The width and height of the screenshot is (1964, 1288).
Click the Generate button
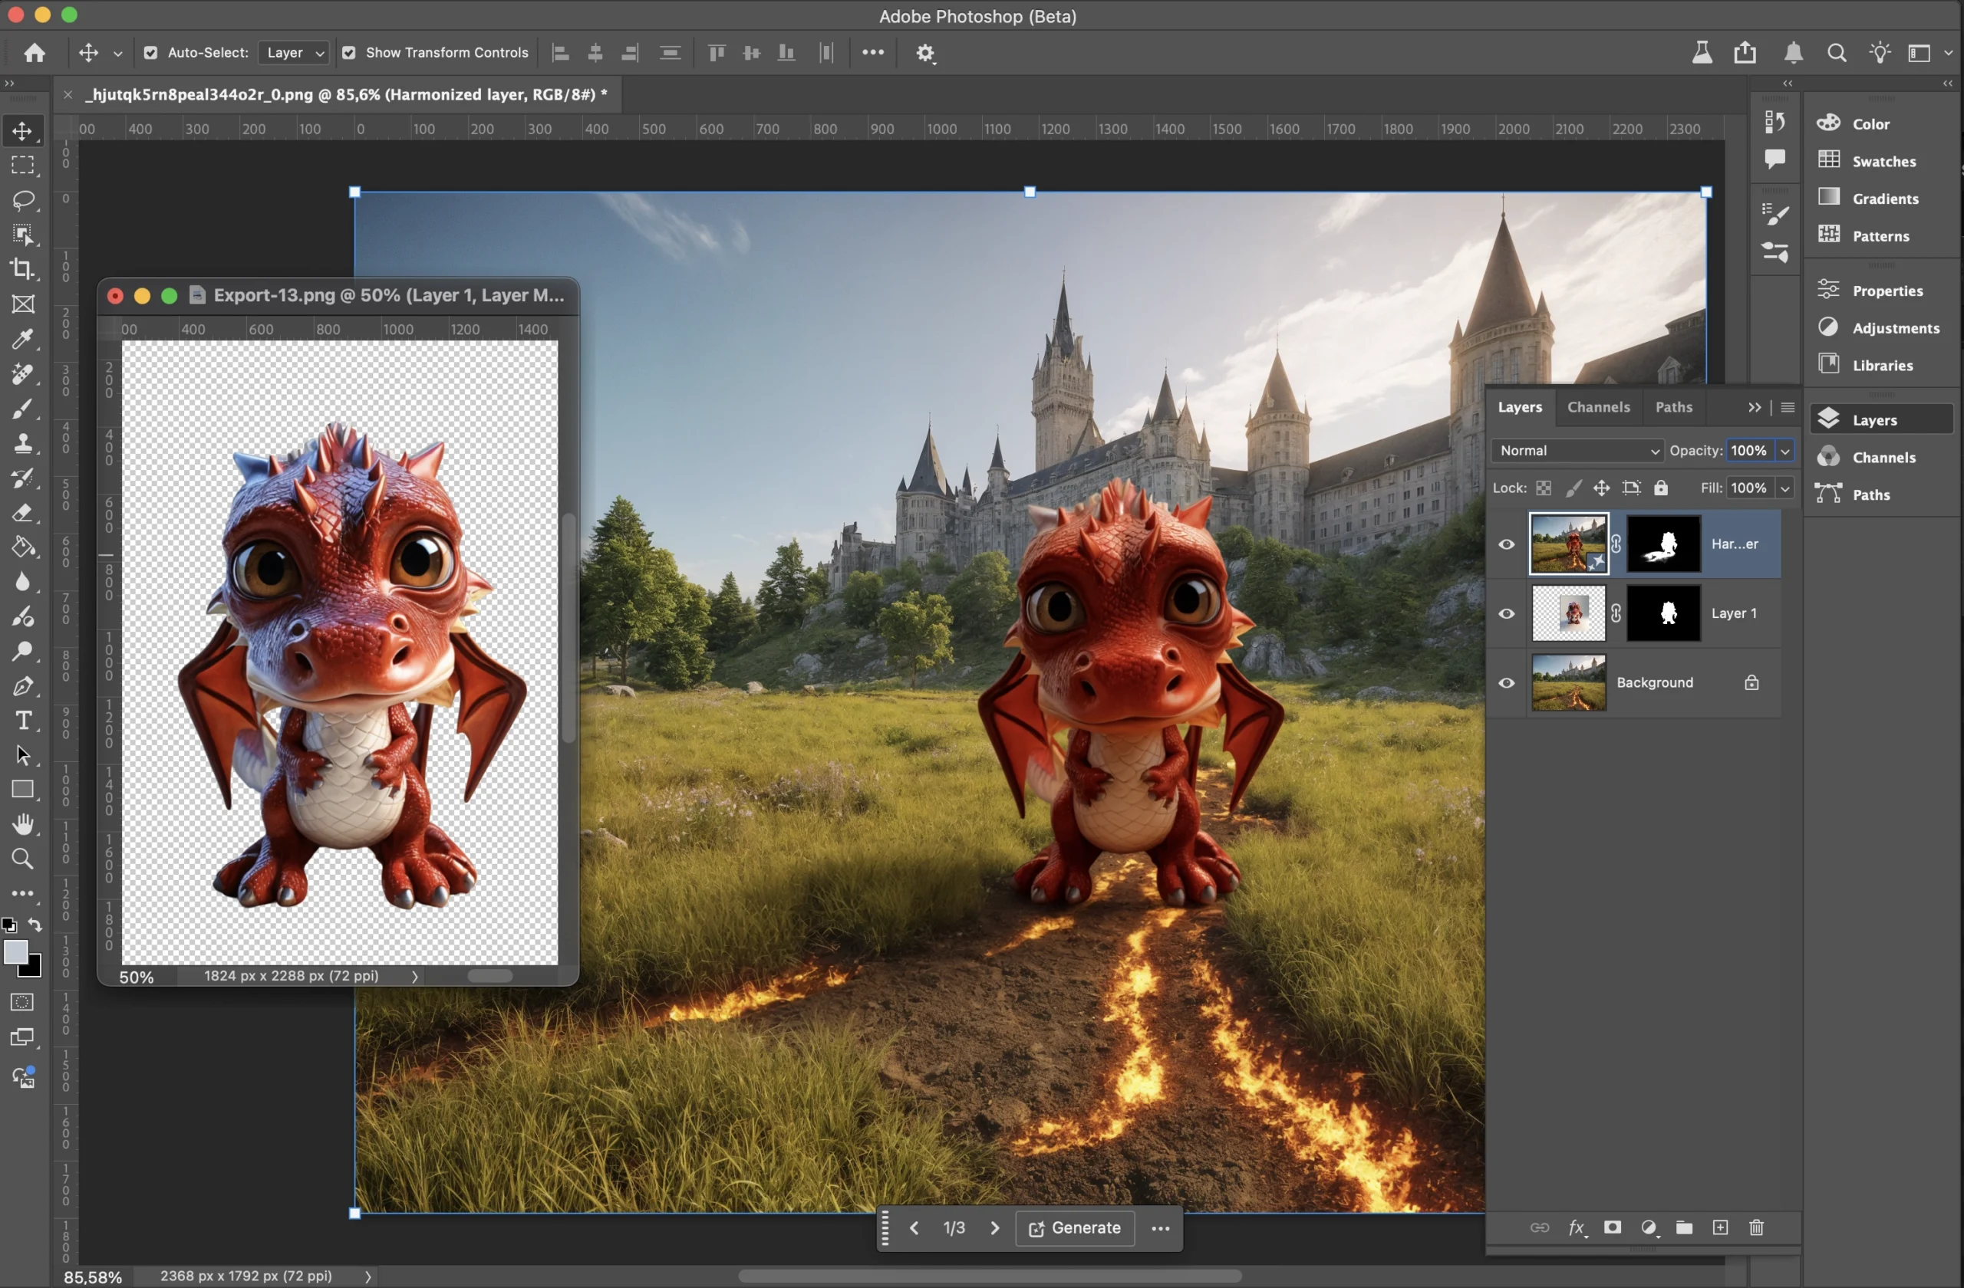1074,1227
